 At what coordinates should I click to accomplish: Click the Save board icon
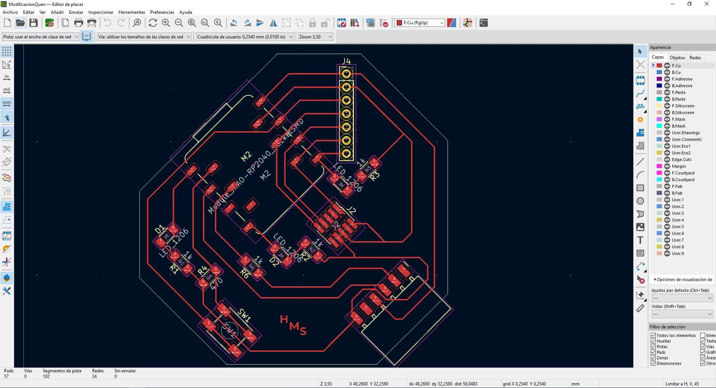34,23
